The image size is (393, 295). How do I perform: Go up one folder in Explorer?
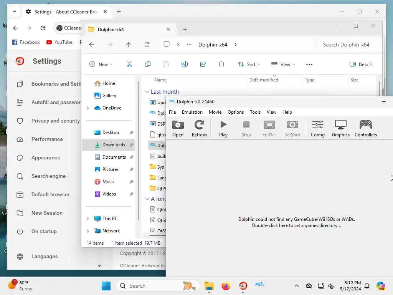(128, 45)
